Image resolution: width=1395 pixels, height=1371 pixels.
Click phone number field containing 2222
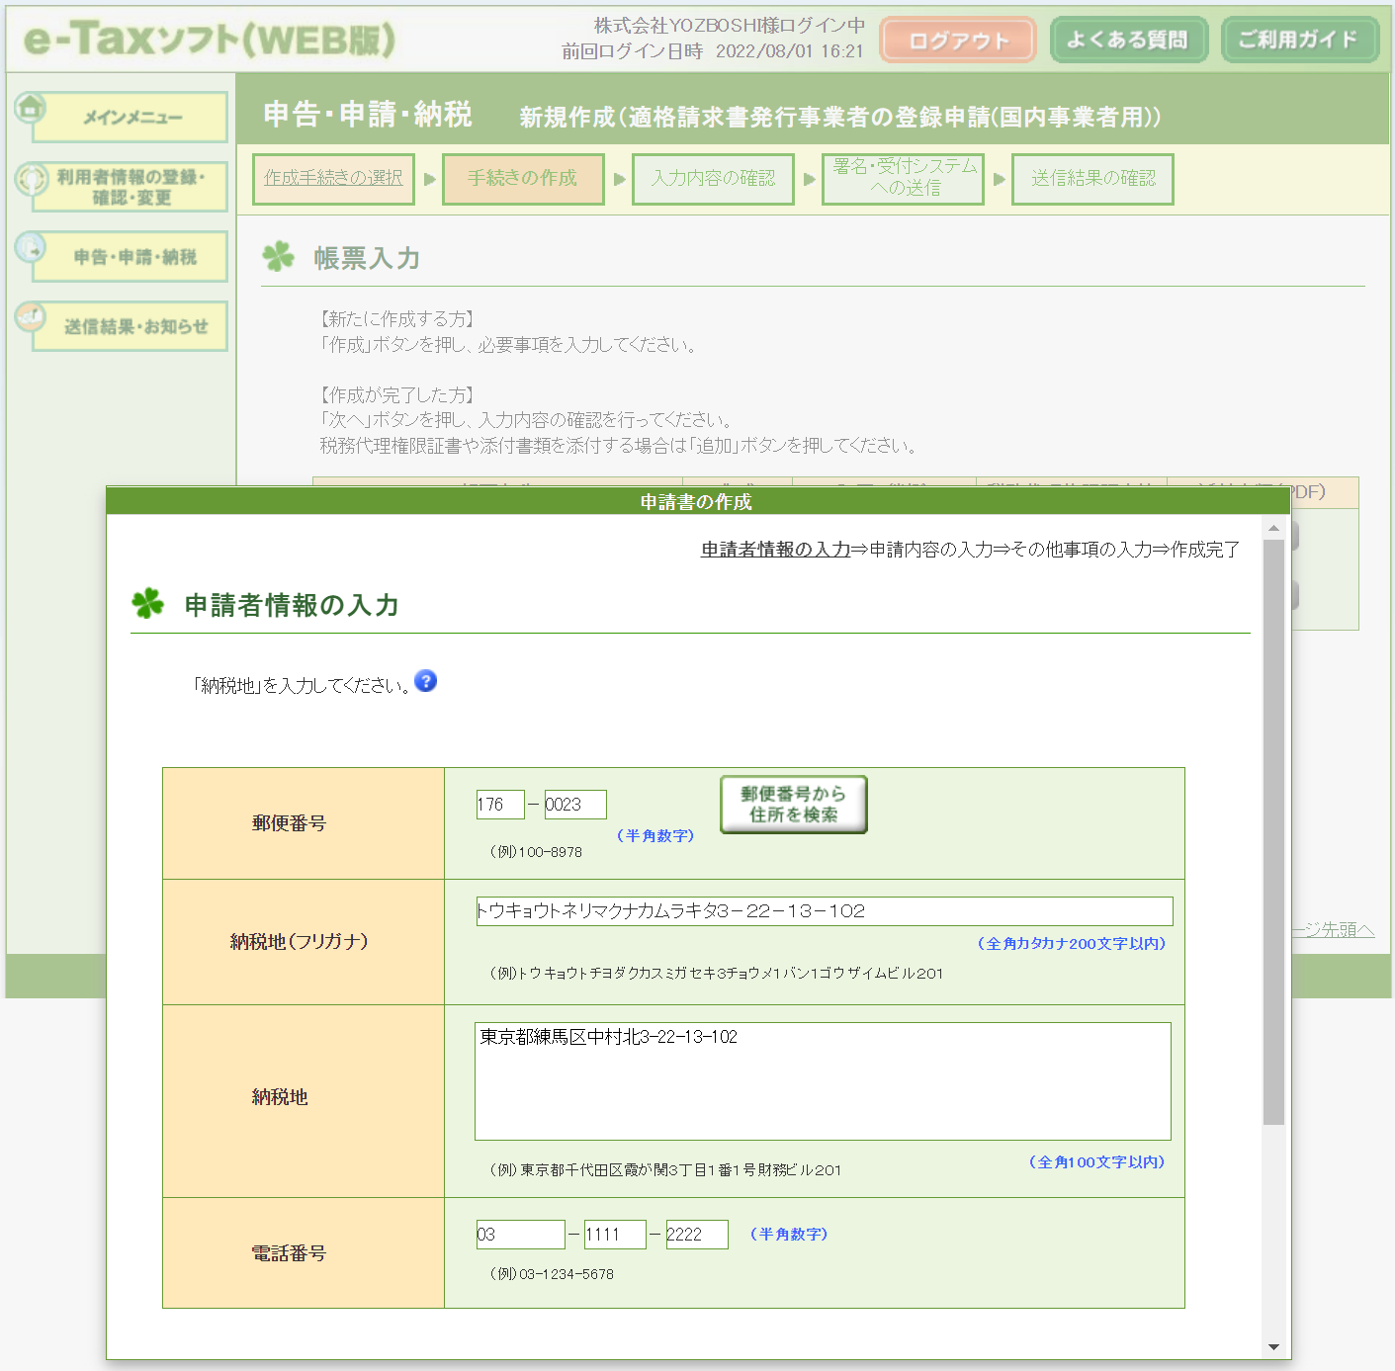pyautogui.click(x=697, y=1235)
